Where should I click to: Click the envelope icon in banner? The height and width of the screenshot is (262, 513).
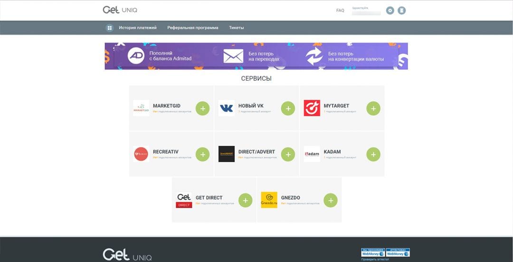pos(233,56)
